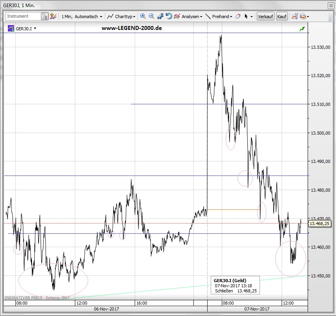Click the 13.530,00 price axis label
This screenshot has width=336, height=316.
(x=321, y=47)
